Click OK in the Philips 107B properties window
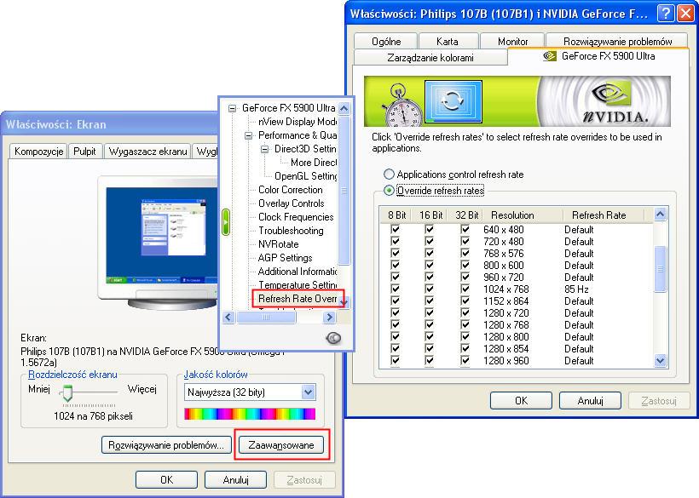 [x=521, y=401]
